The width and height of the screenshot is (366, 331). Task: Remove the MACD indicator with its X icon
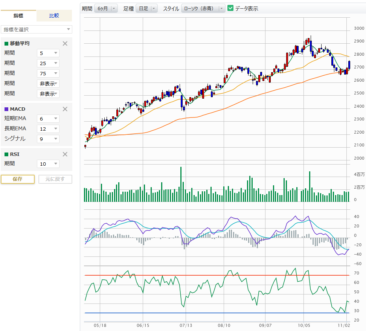pyautogui.click(x=65, y=109)
